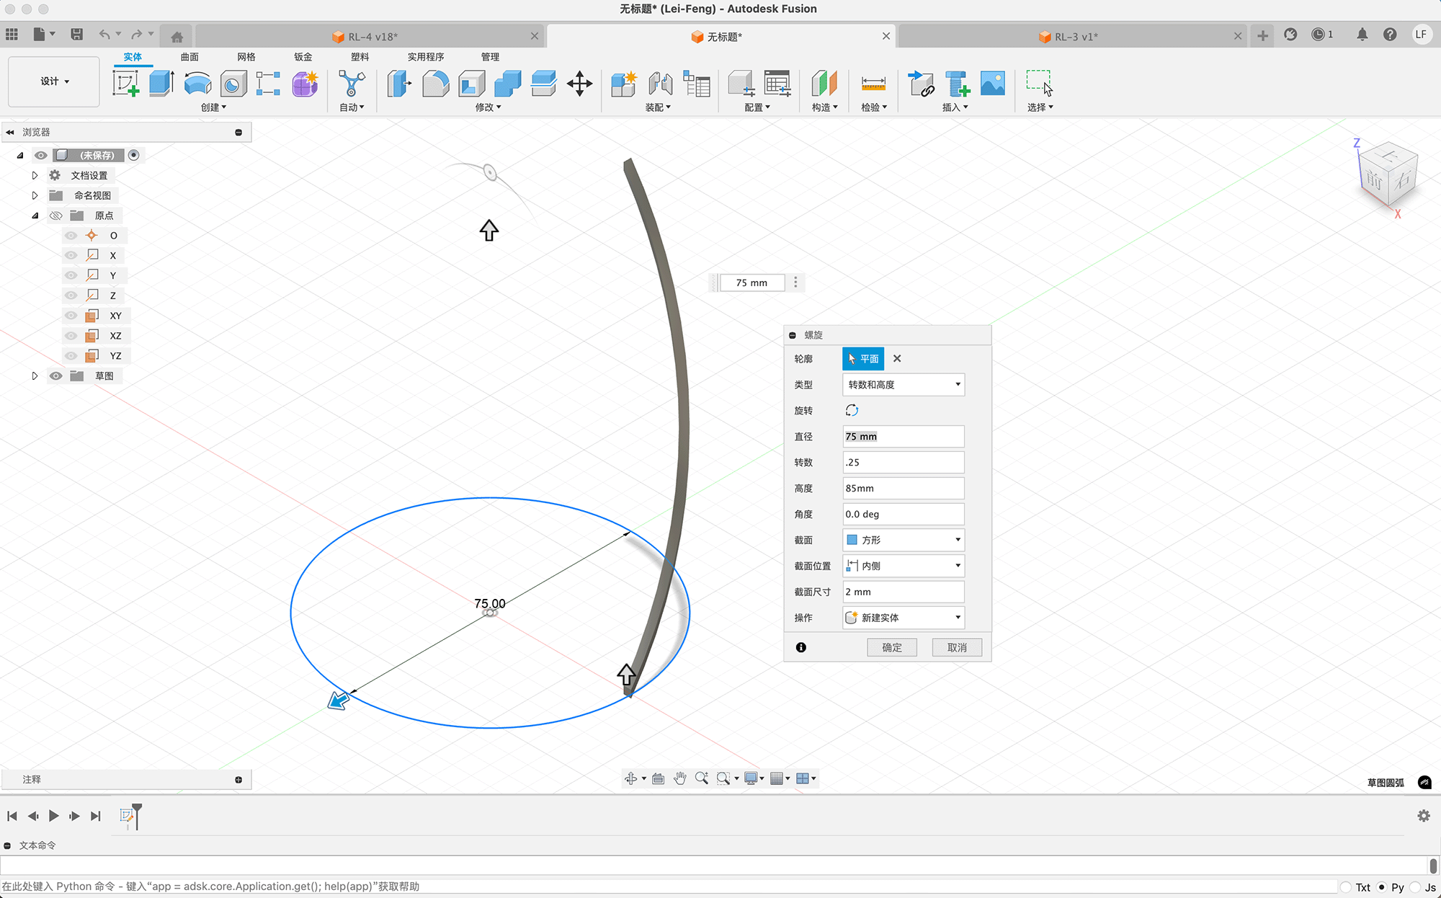Select the Create Sketch tool
The height and width of the screenshot is (898, 1441).
pos(126,84)
